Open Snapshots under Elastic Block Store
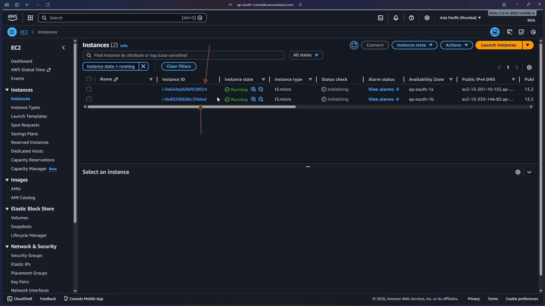The width and height of the screenshot is (545, 306). click(x=21, y=226)
